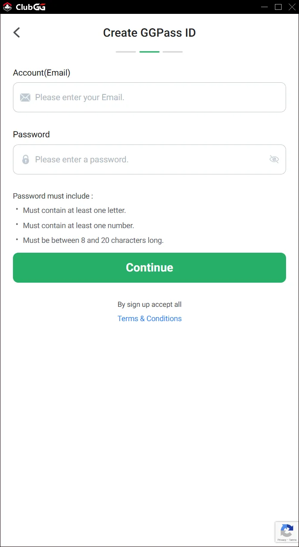This screenshot has height=547, width=299.
Task: Go back using the left arrow
Action: [x=17, y=33]
